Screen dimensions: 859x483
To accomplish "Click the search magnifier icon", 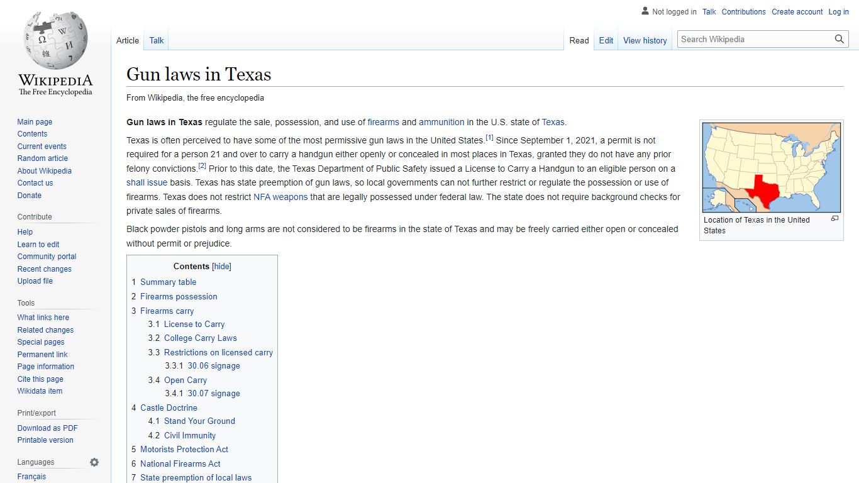I will [840, 39].
